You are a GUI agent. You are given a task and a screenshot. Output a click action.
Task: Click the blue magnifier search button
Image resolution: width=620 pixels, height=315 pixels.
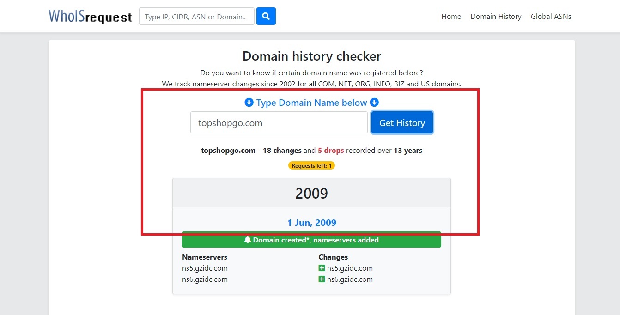pyautogui.click(x=266, y=16)
